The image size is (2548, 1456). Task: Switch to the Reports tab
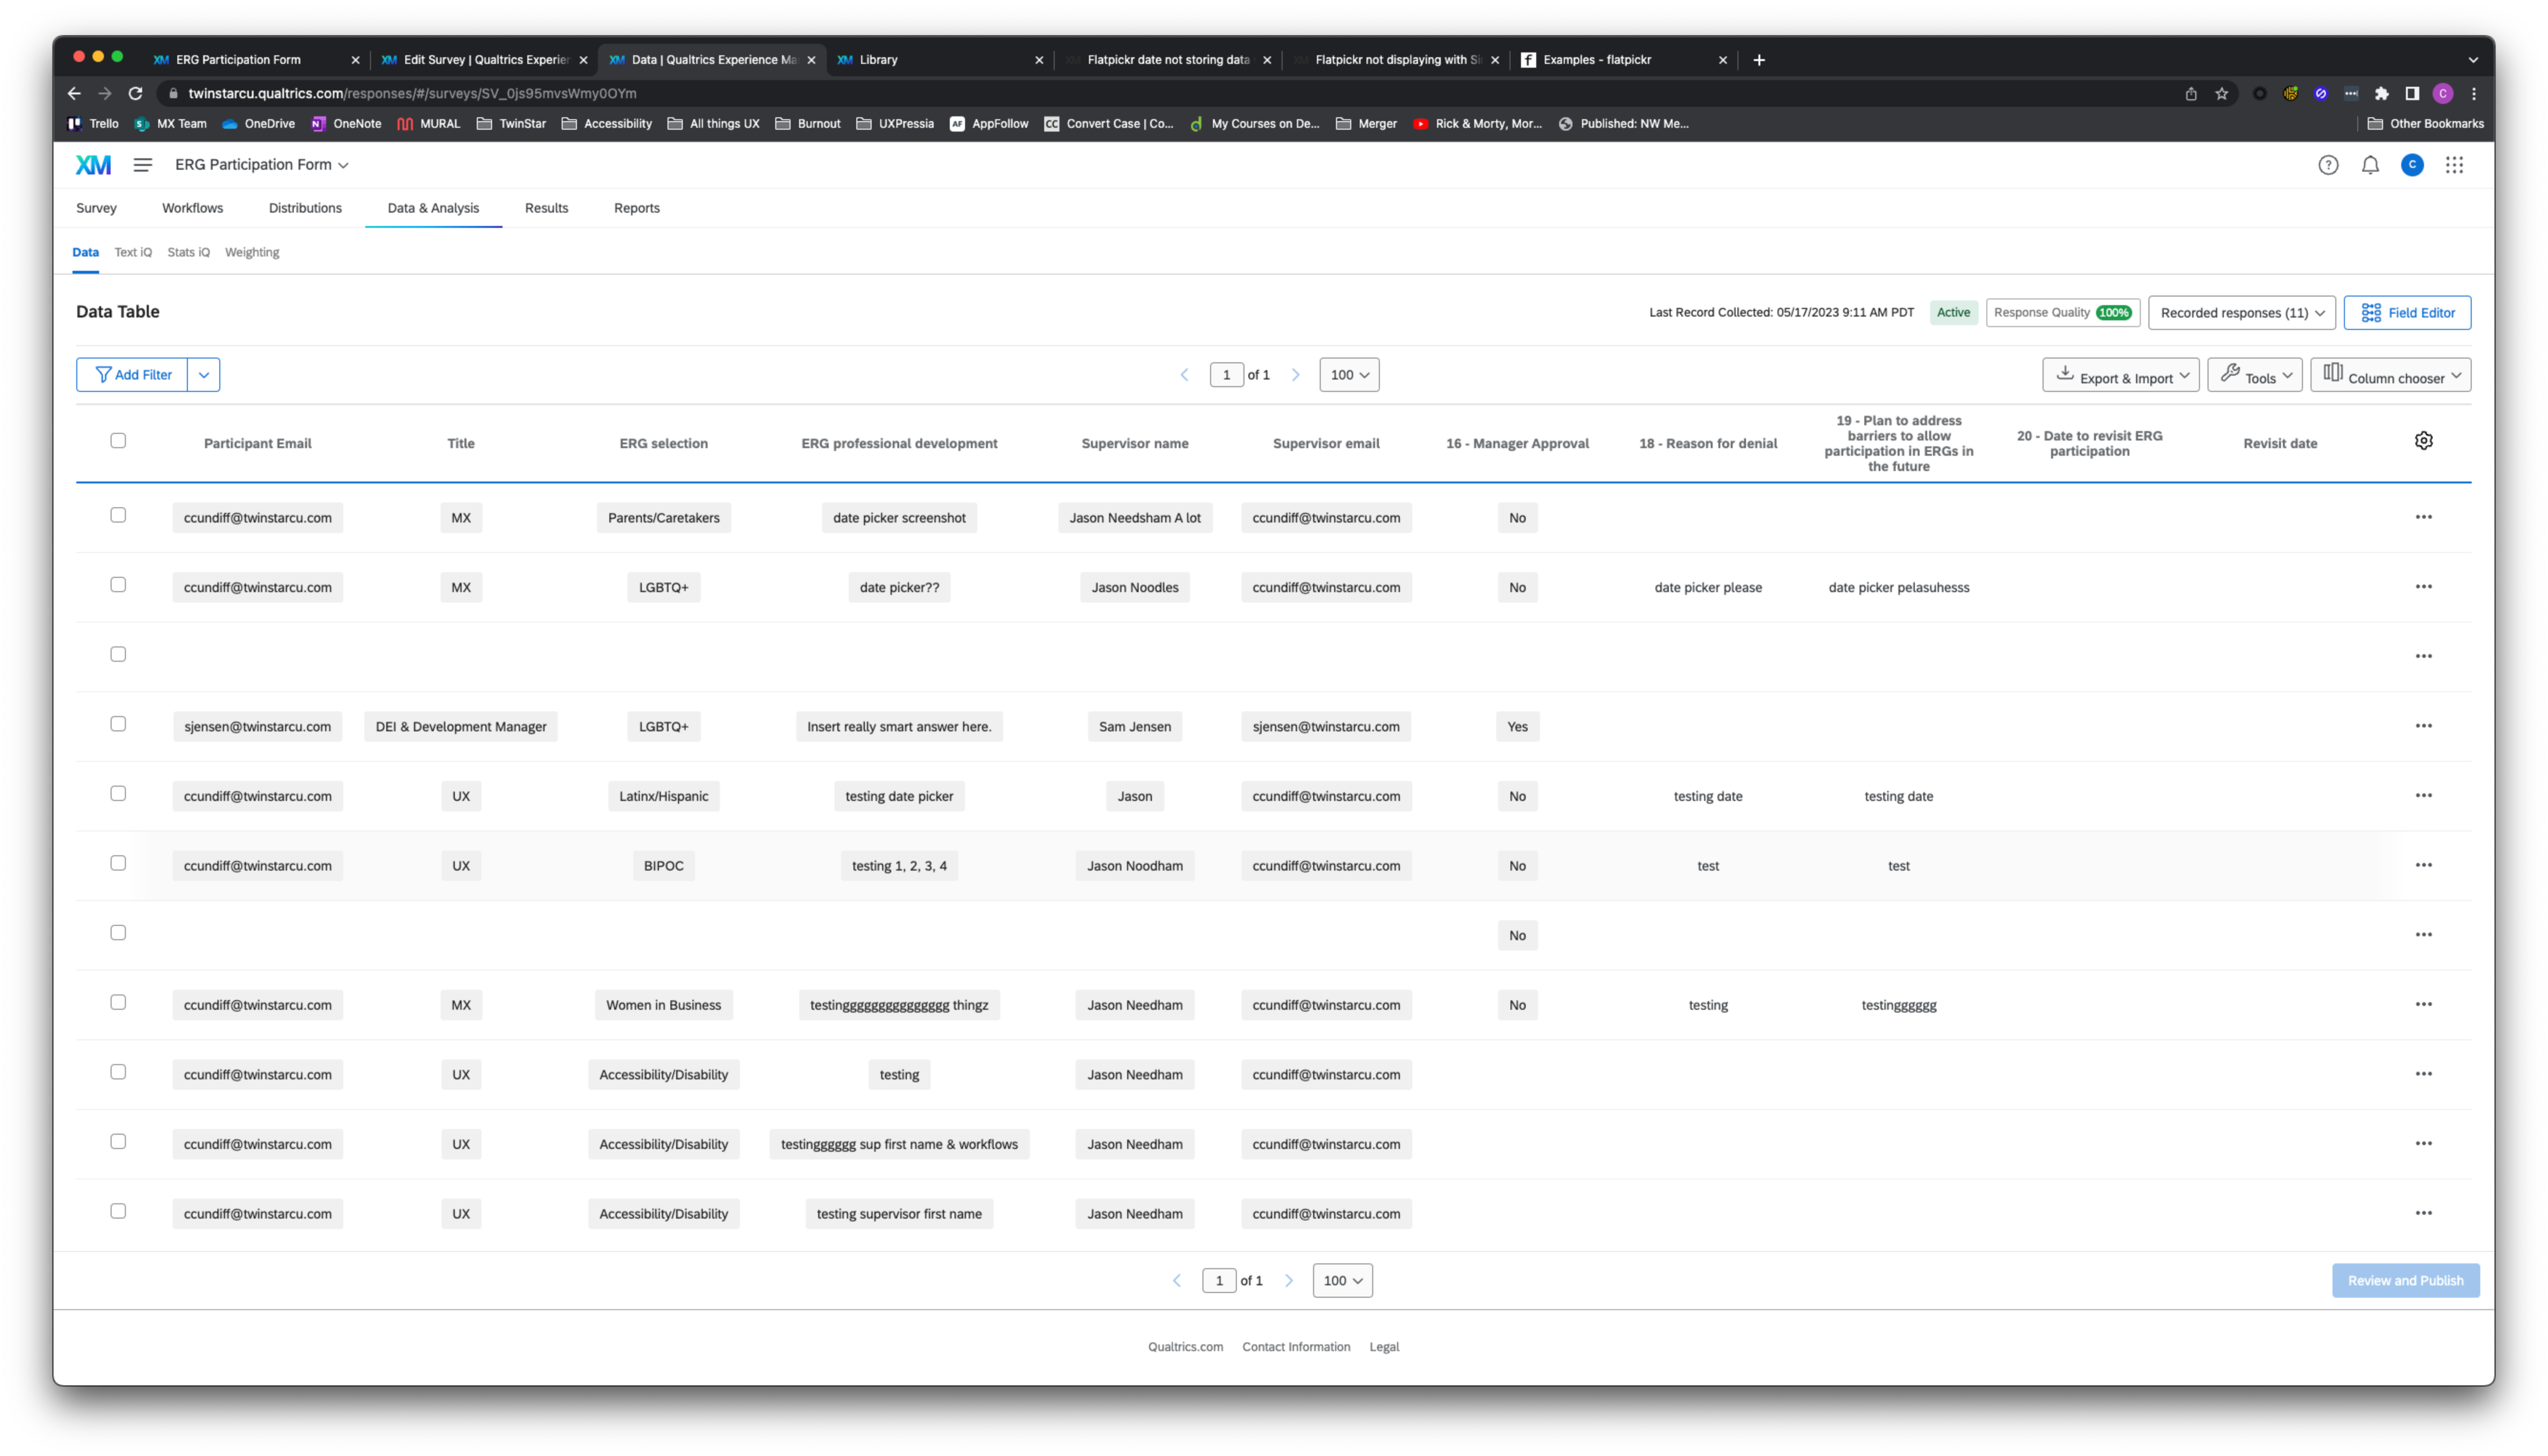pos(636,208)
